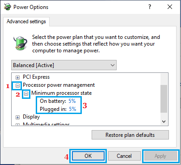Click the settings list scrollbar thumb

tap(164, 99)
